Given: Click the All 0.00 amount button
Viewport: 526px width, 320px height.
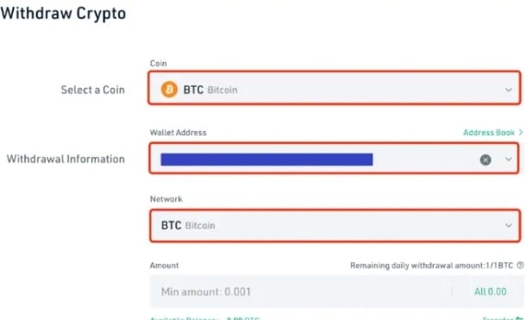Looking at the screenshot, I should (x=490, y=292).
